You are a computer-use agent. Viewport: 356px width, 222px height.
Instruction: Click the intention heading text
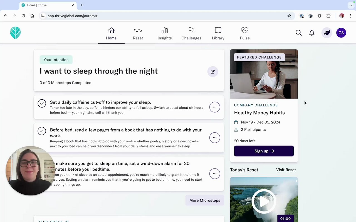(x=99, y=71)
